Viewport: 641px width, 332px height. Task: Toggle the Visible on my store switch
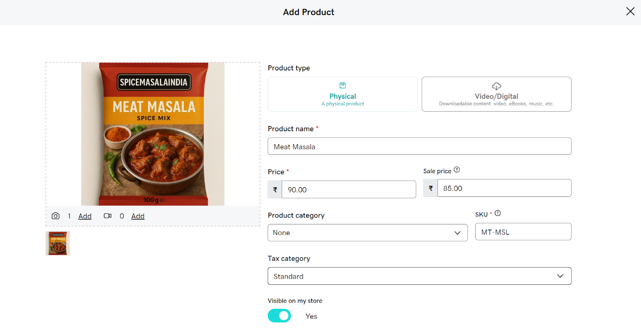coord(279,316)
